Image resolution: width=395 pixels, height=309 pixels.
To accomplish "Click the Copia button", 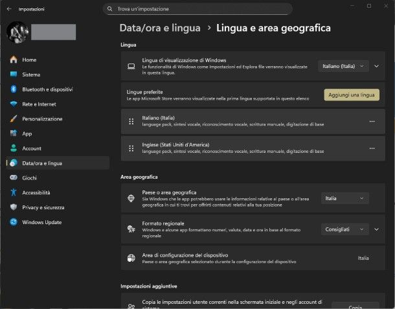I will click(356, 306).
